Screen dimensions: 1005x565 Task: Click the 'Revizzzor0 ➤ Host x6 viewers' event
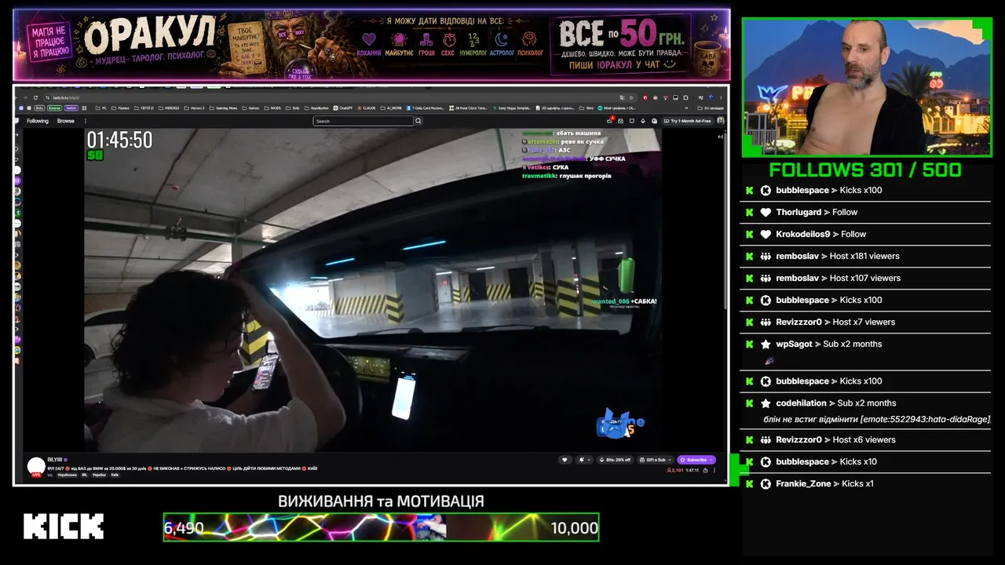point(865,439)
